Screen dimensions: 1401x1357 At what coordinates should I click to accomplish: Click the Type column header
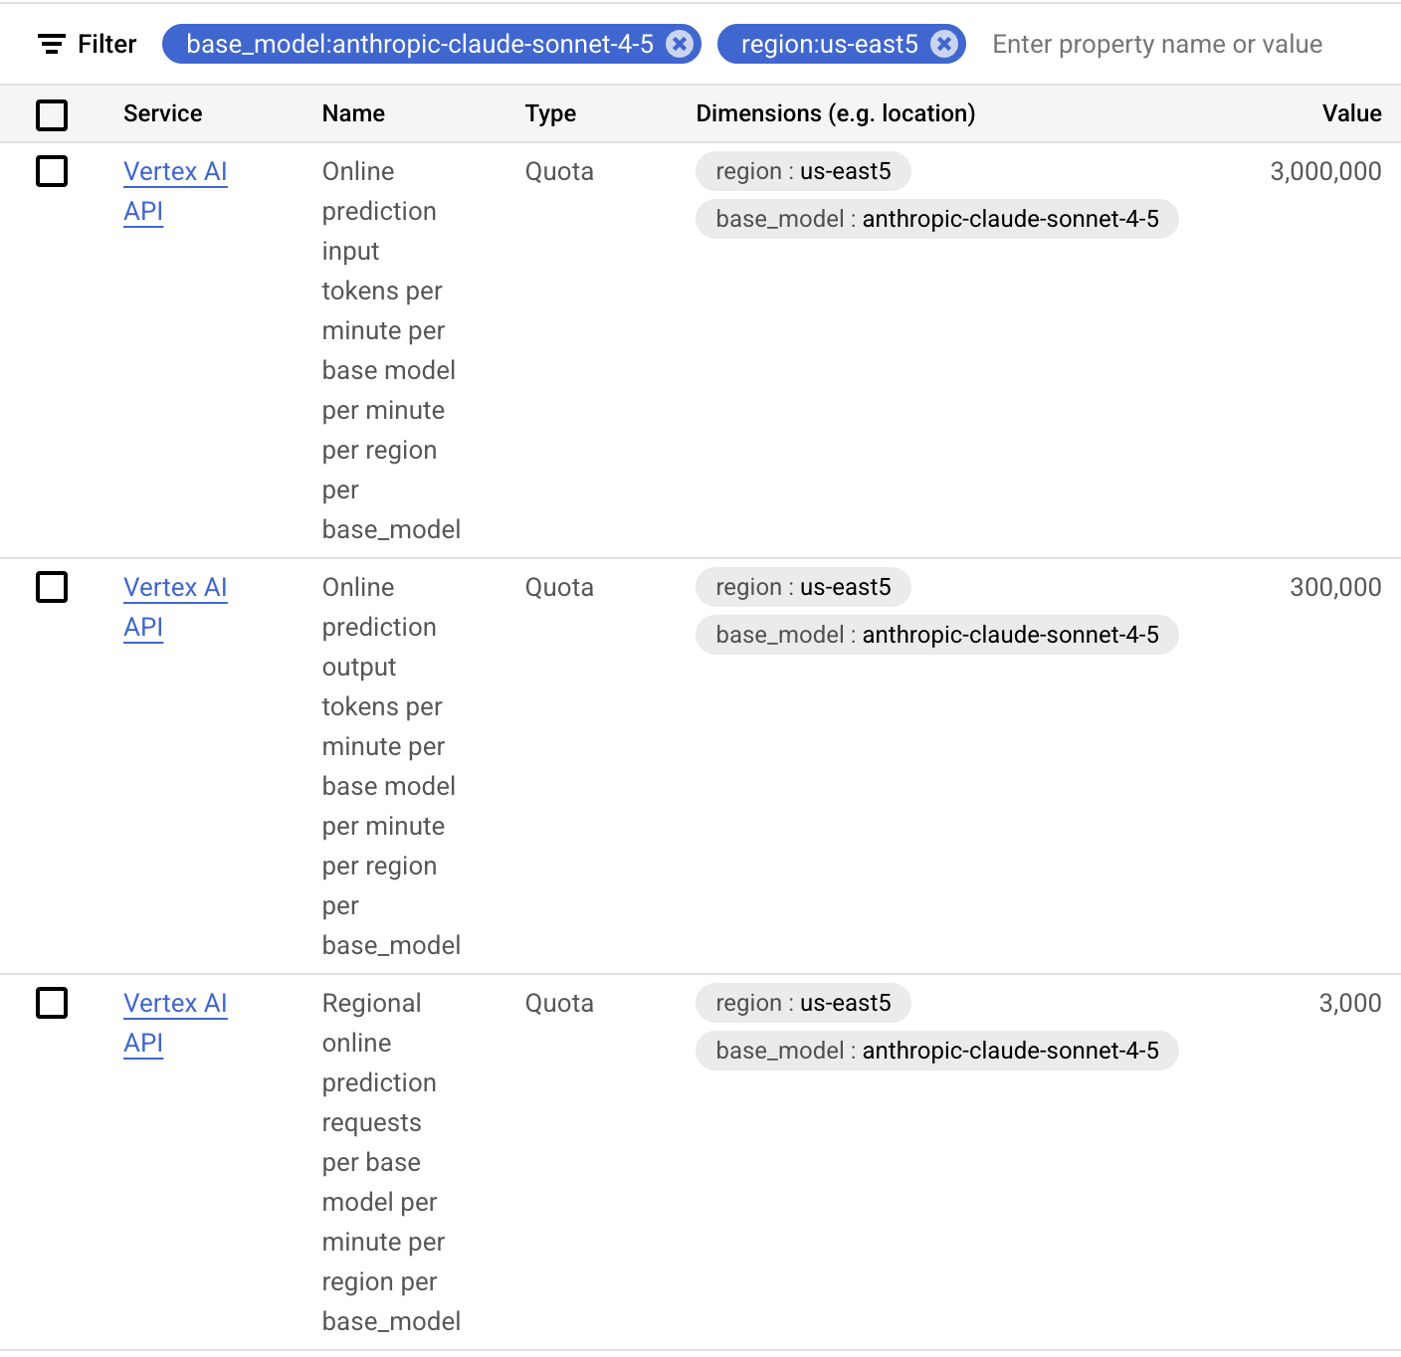point(550,113)
